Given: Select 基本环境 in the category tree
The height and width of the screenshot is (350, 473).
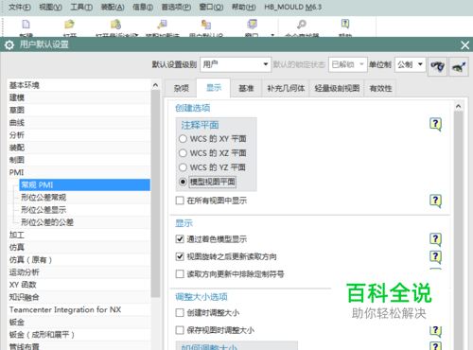Looking at the screenshot, I should [x=79, y=85].
